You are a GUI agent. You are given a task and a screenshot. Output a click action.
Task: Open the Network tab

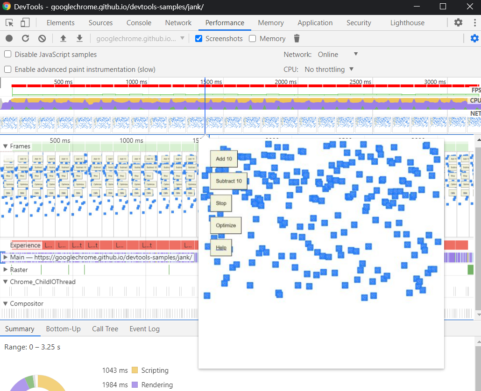[x=178, y=23]
